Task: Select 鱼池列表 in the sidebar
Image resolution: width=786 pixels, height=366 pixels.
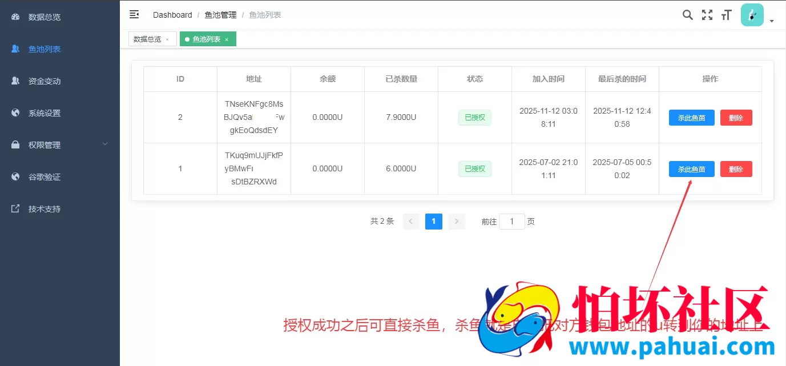Action: 59,49
